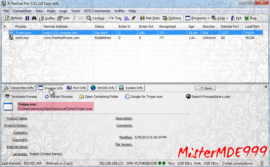The height and width of the screenshot is (167, 270).
Task: Click the Lookup magnifier button
Action: click(95, 18)
